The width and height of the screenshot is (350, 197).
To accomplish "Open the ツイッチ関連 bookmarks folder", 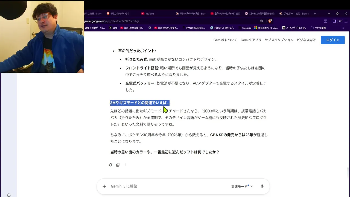I will (318, 28).
